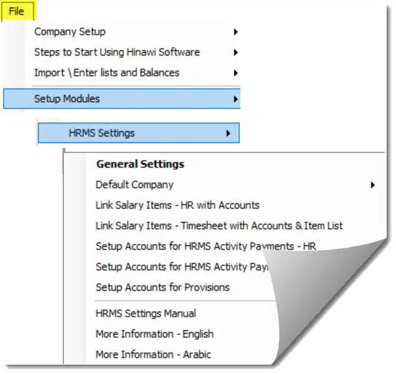Expand the Default Company submenu arrow
The height and width of the screenshot is (374, 396).
372,185
